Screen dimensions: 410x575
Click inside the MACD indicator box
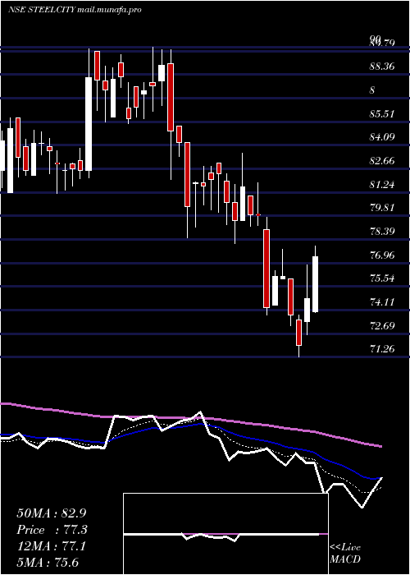pyautogui.click(x=225, y=534)
